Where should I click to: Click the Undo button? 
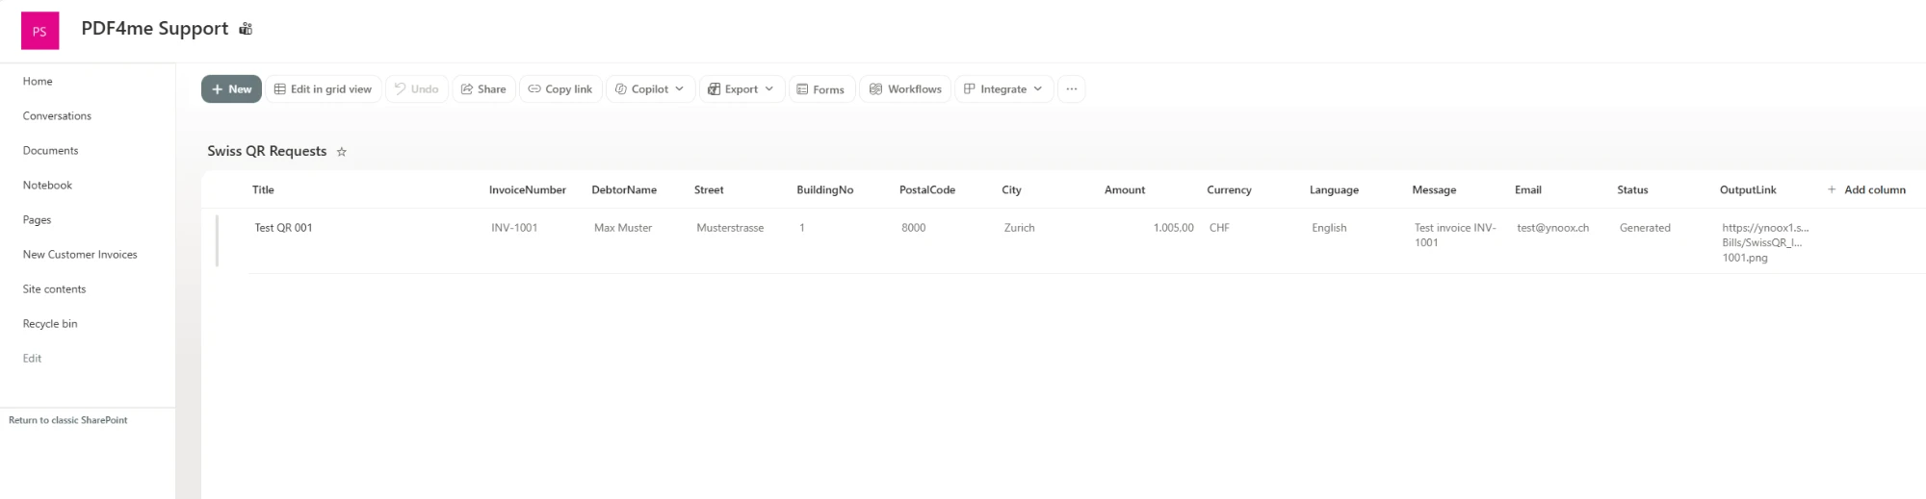[x=416, y=89]
